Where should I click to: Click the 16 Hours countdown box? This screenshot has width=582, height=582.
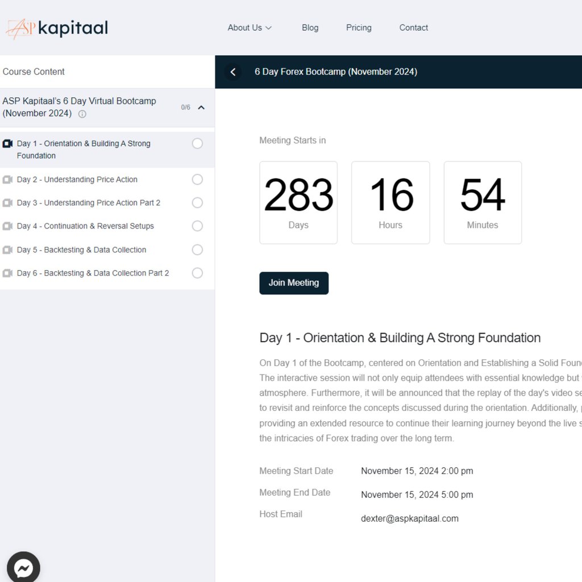(390, 203)
